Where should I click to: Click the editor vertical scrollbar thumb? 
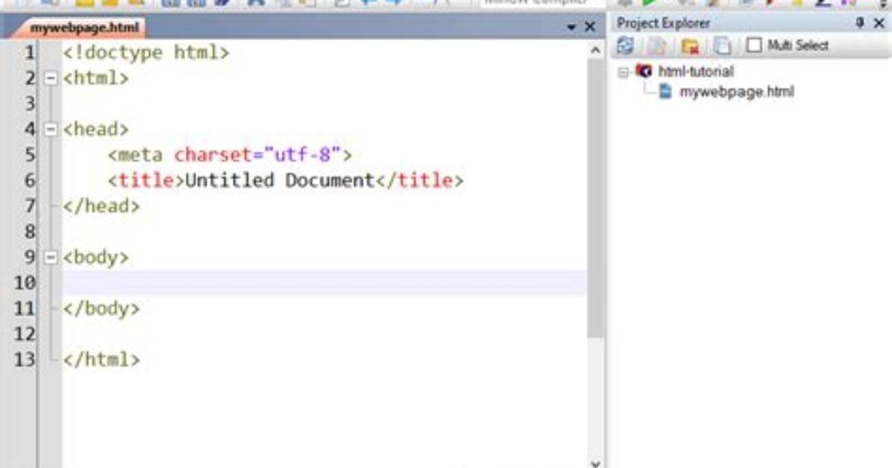[x=595, y=198]
